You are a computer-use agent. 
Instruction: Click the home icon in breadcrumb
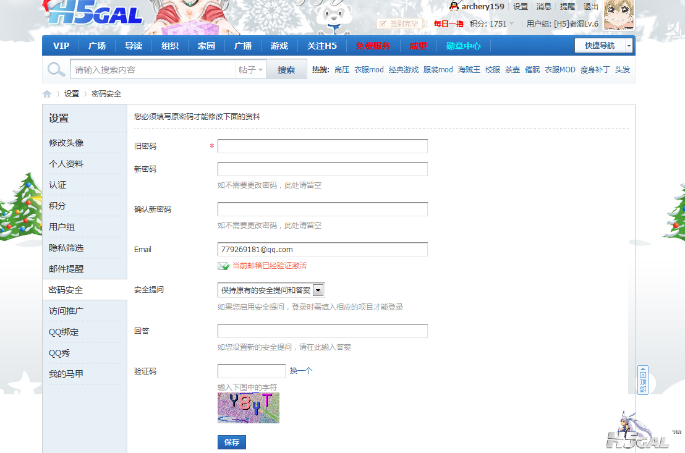(47, 94)
